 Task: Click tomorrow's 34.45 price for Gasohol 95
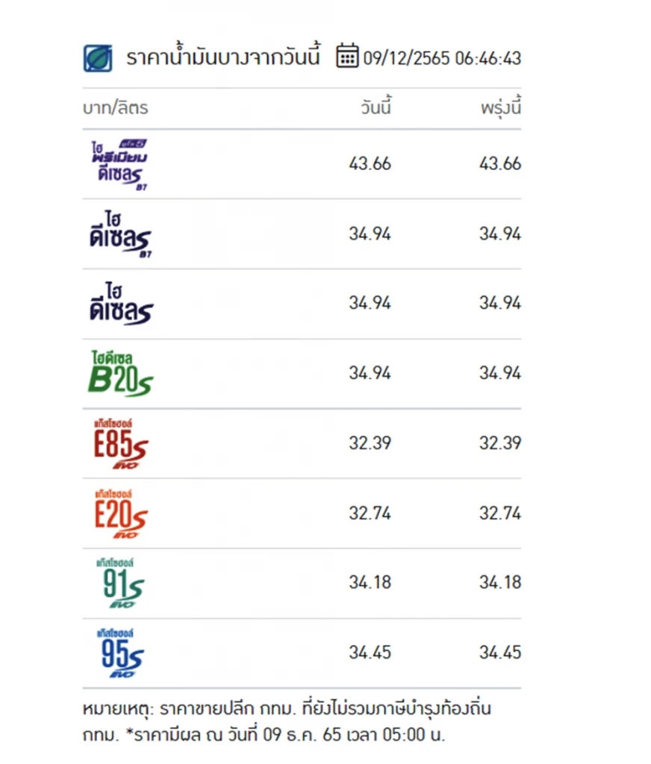click(499, 653)
